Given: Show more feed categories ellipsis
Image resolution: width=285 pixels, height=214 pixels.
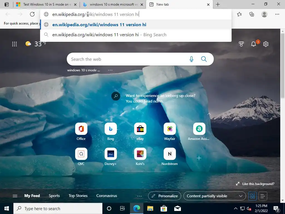Looking at the screenshot, I should point(139,196).
